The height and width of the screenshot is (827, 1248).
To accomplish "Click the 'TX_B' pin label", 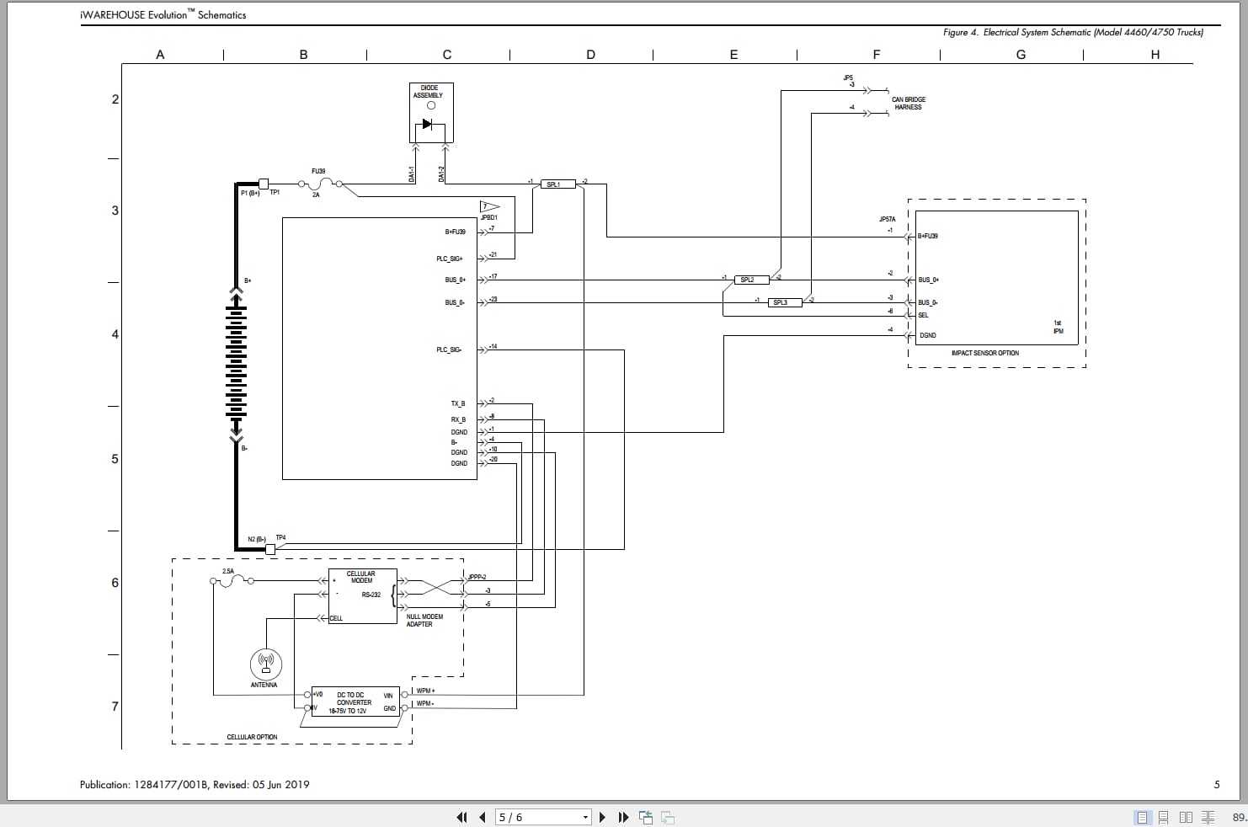I will 458,403.
